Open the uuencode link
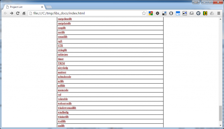Image resolution: width=224 pixels, height=129 pixels. 63,90
